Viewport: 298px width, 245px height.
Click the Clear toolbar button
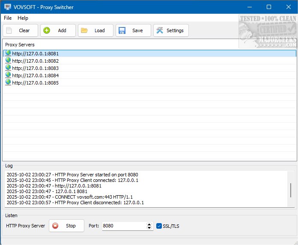(x=20, y=30)
